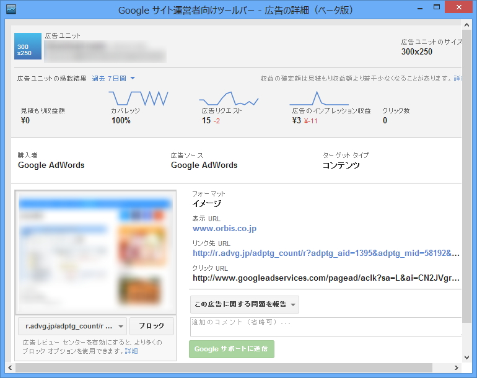Open the www.orbis.co.jp display URL link

point(224,228)
